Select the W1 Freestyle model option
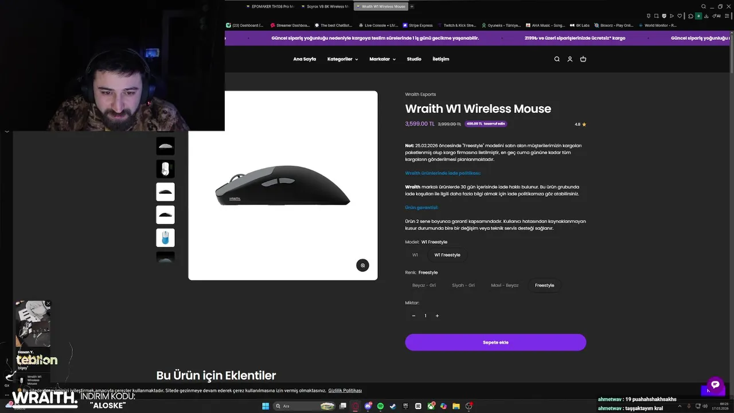 tap(447, 255)
